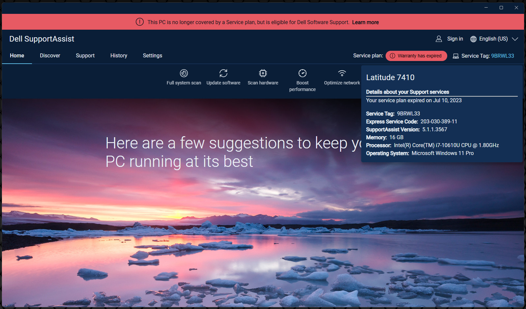Screen dimensions: 526x309
Task: Run the Scan hardware tool
Action: [263, 77]
